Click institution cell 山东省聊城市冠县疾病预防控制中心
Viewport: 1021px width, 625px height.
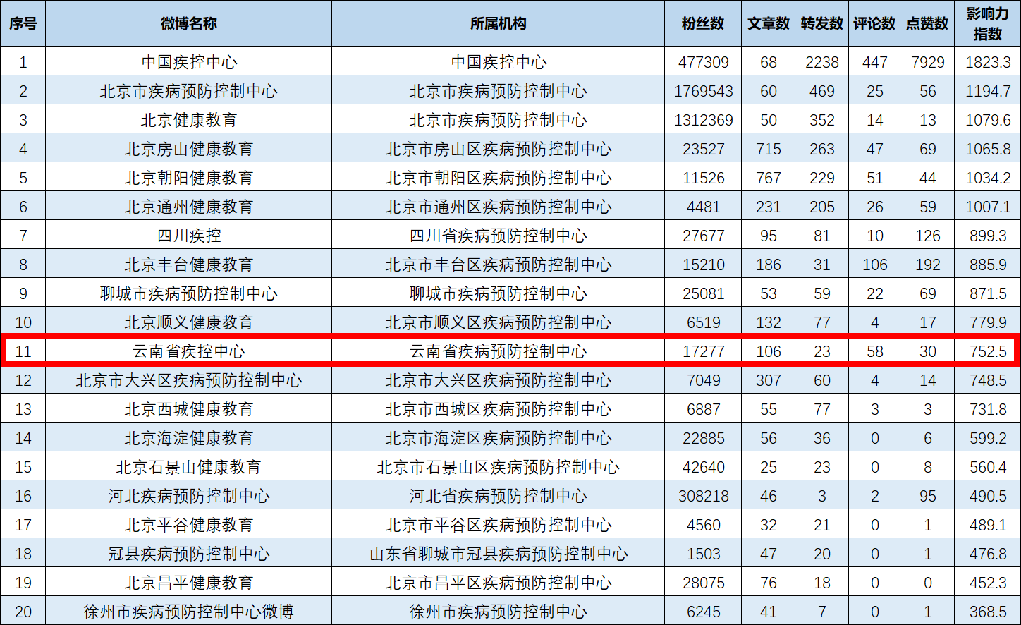point(499,554)
